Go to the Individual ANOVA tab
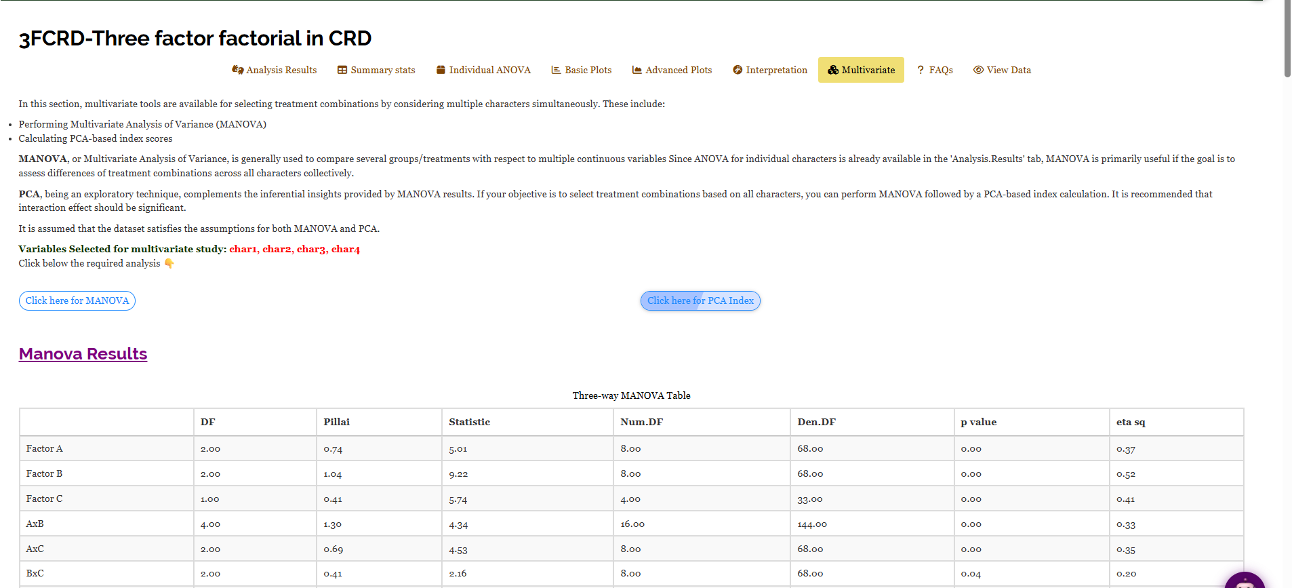The image size is (1292, 588). coord(483,70)
